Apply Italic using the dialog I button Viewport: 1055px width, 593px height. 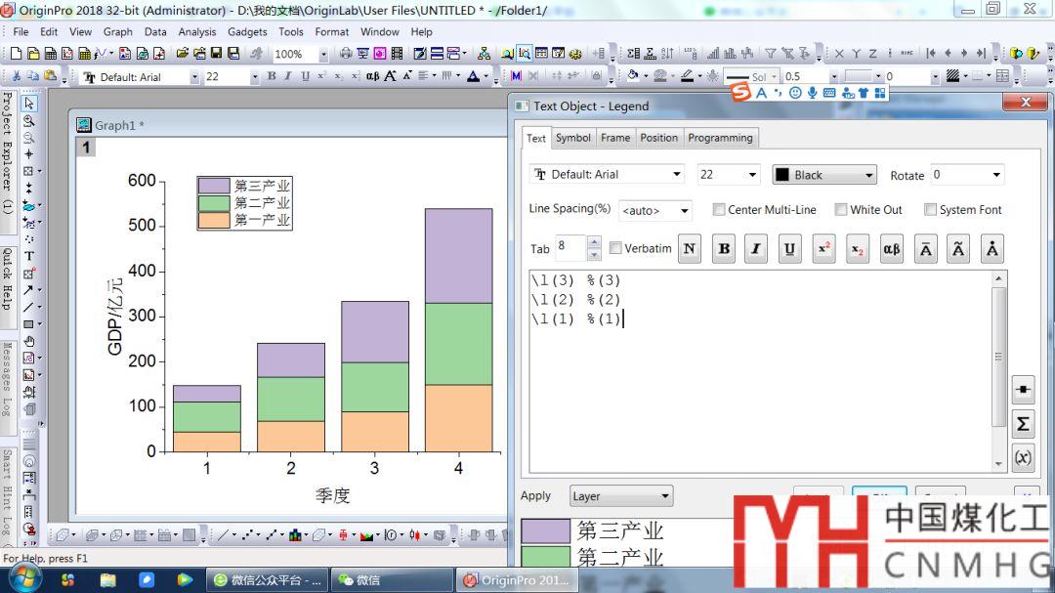[x=756, y=249]
